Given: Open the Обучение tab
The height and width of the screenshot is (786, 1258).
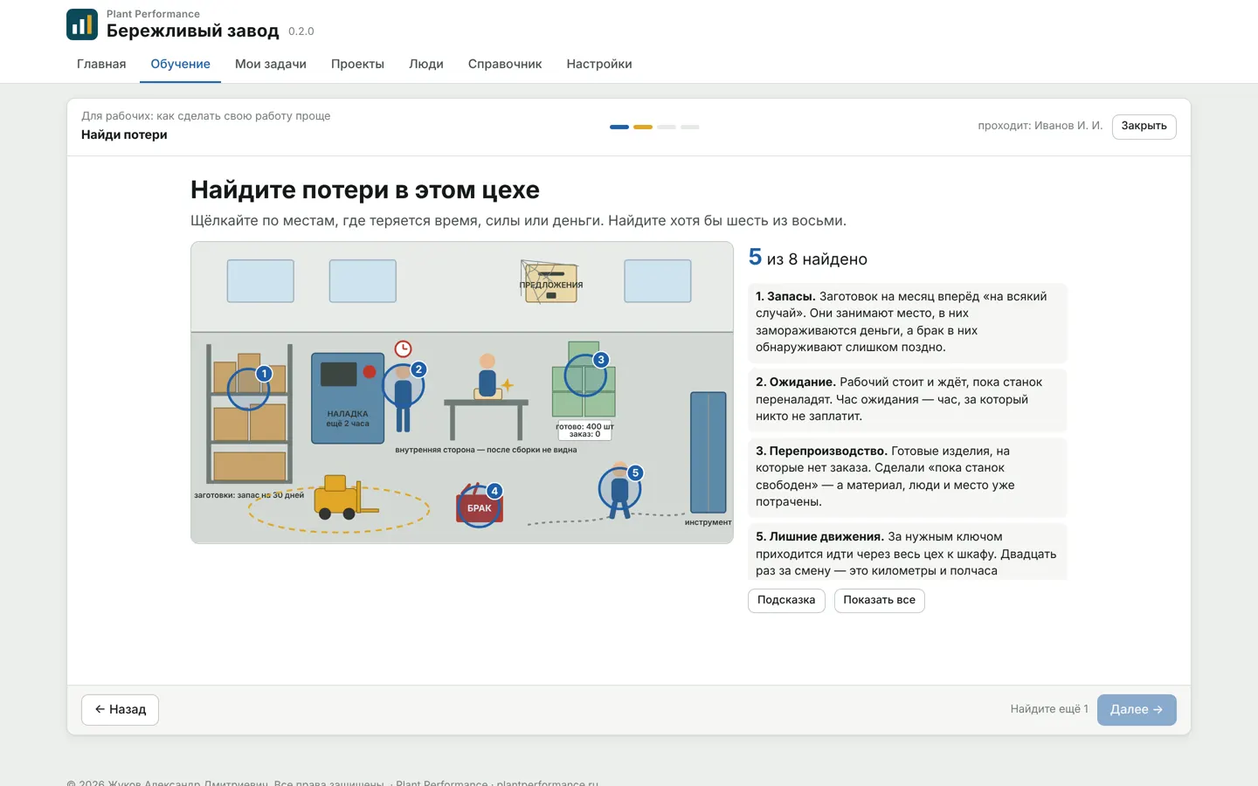Looking at the screenshot, I should [180, 64].
